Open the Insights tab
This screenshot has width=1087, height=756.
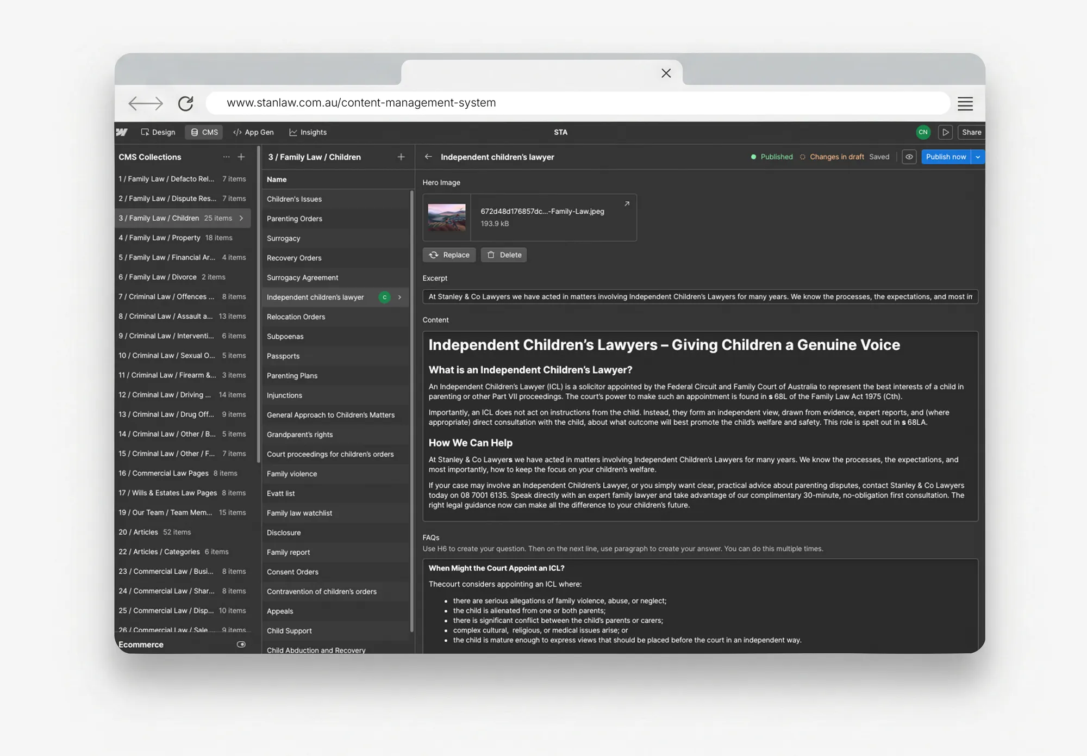[x=308, y=132]
